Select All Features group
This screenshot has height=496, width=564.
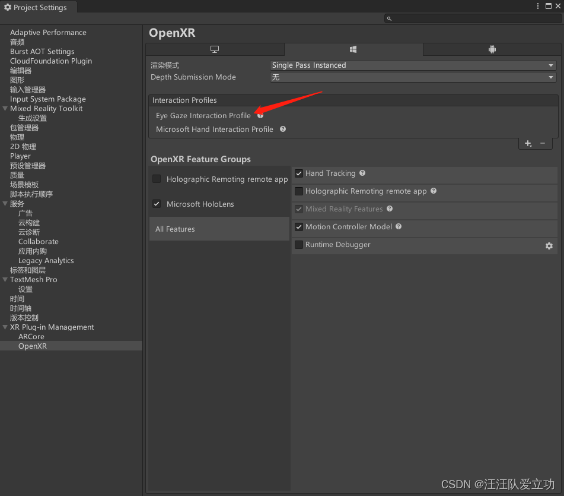tap(219, 229)
